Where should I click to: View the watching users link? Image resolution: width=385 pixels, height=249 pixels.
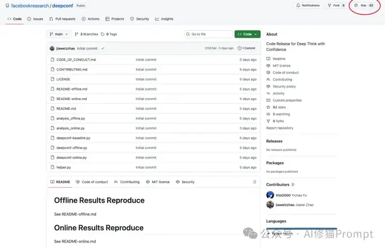[278, 114]
